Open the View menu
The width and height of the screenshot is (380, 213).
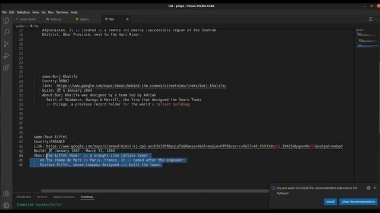click(36, 12)
